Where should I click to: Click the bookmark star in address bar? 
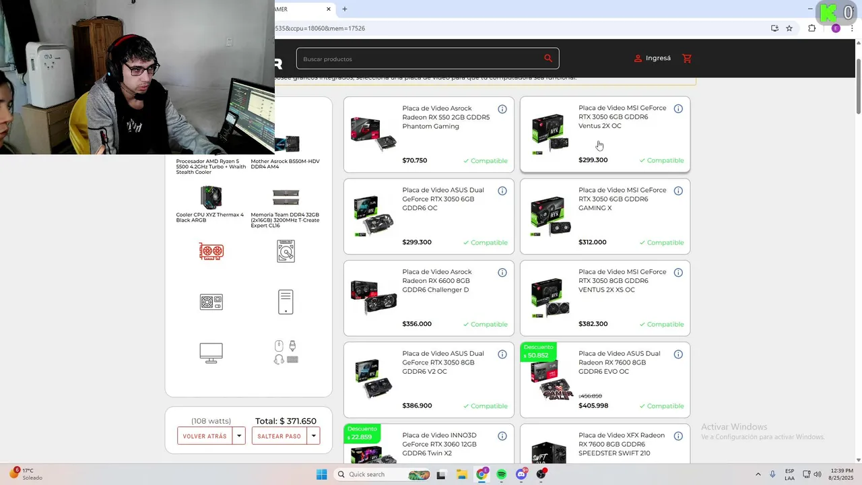coord(789,28)
